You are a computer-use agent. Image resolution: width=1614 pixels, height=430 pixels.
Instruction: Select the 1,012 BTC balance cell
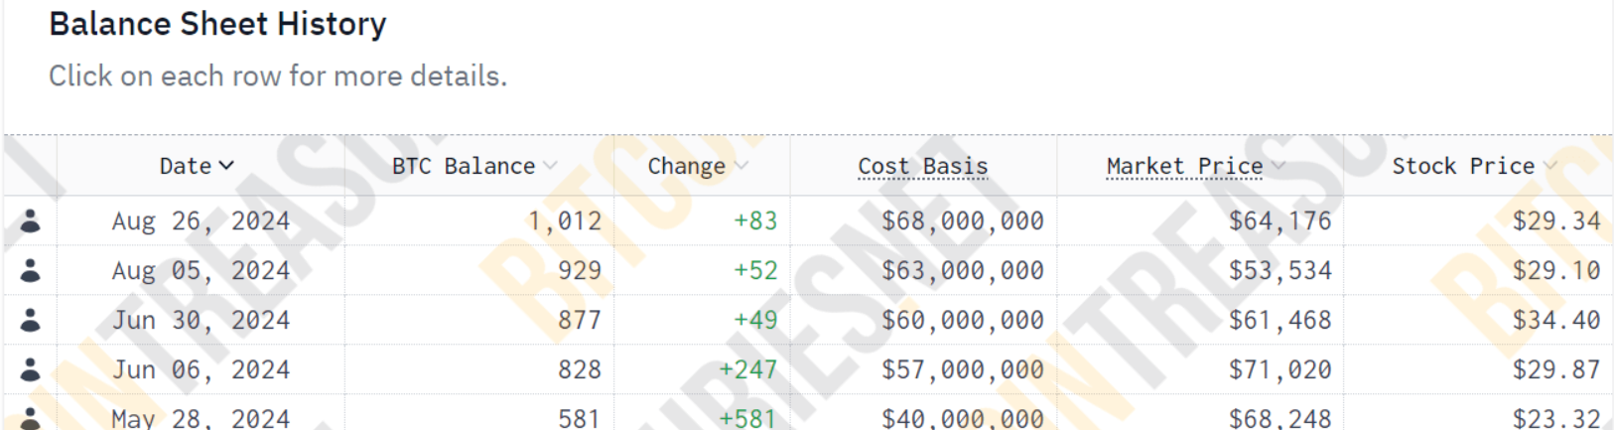564,220
